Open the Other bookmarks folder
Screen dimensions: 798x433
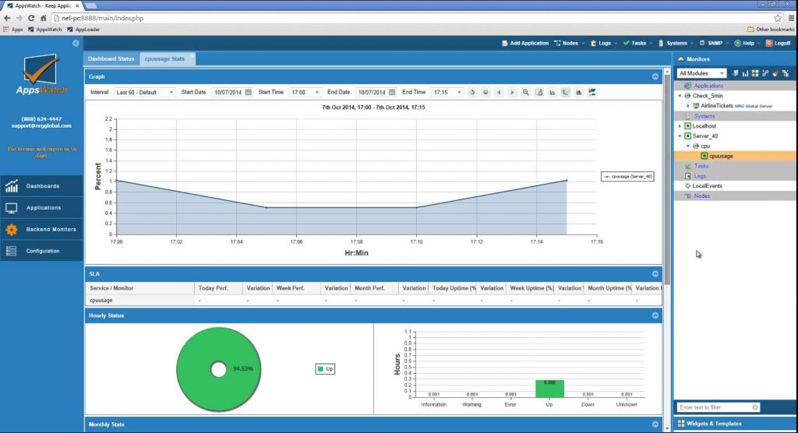771,30
